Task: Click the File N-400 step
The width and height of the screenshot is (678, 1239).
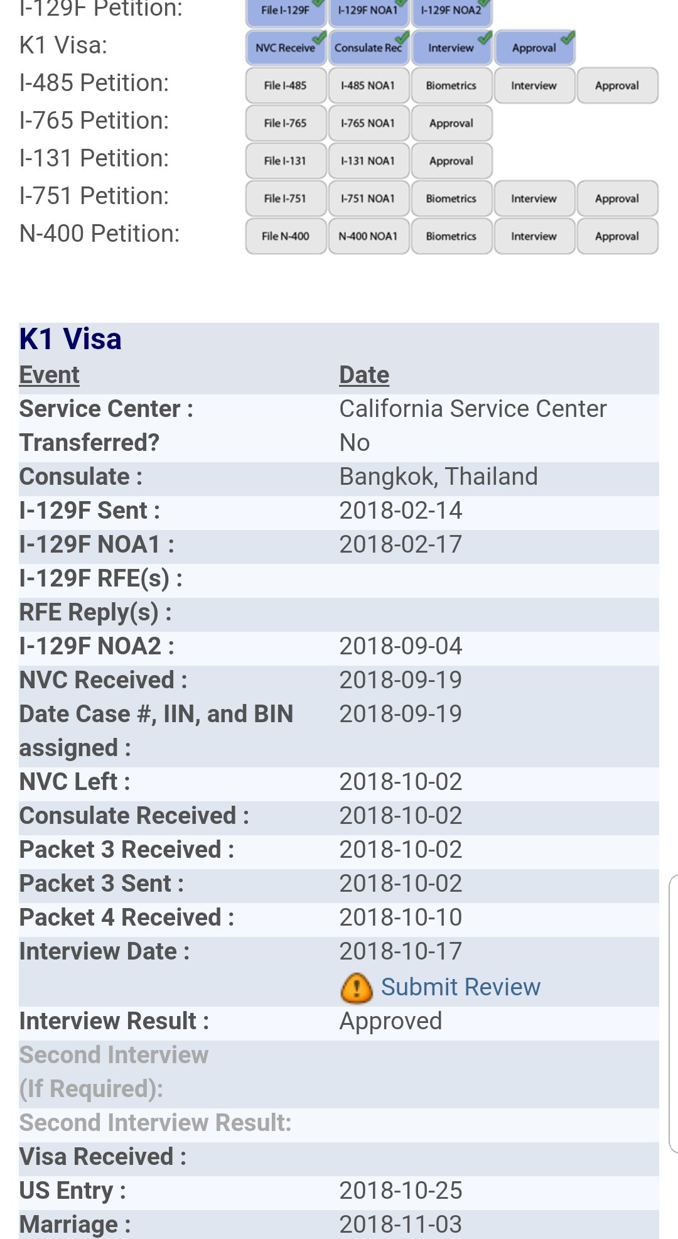Action: 286,236
